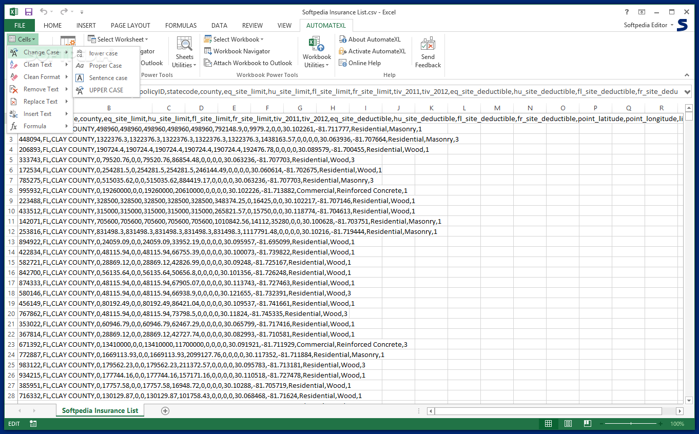
Task: Switch to the INSERT ribbon tab
Action: (x=86, y=25)
